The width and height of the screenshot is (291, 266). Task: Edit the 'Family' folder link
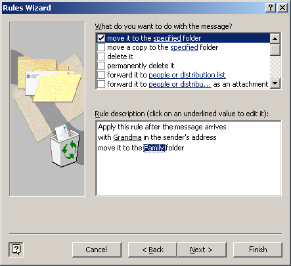pyautogui.click(x=154, y=148)
